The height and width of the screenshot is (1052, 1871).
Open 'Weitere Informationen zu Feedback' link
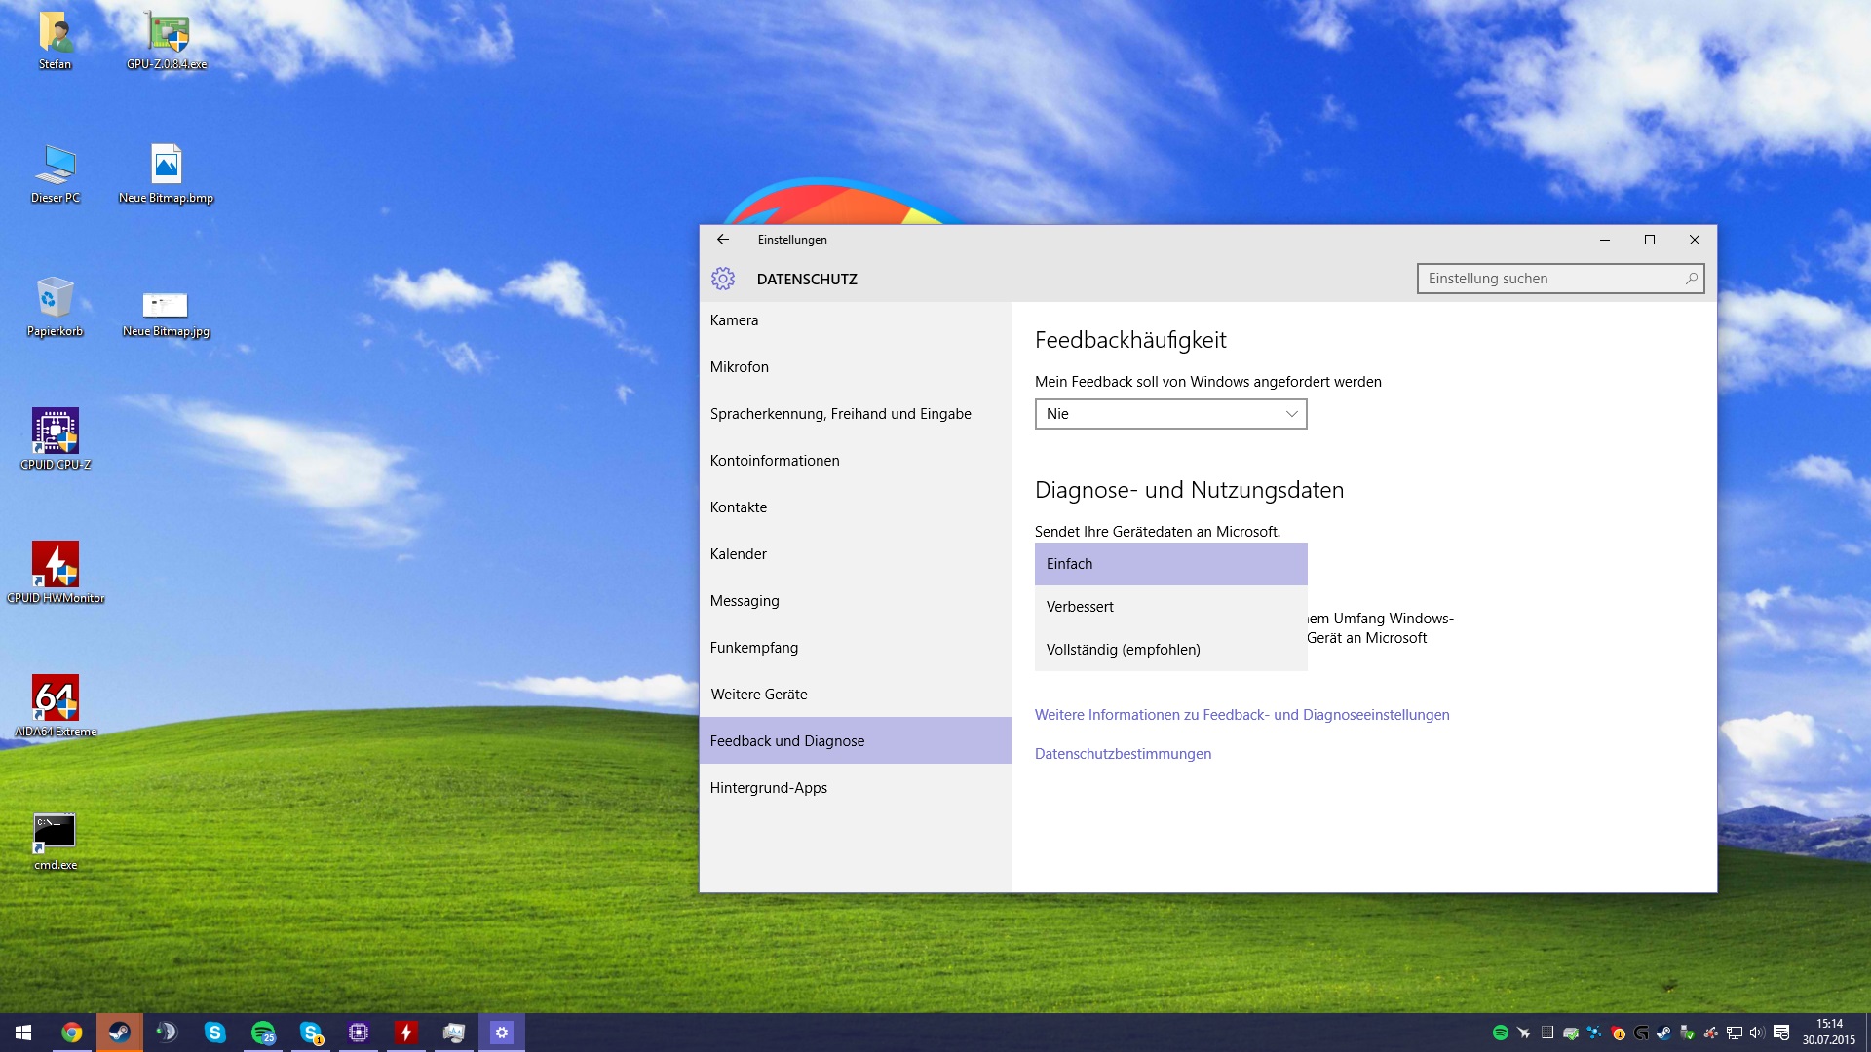[1241, 715]
